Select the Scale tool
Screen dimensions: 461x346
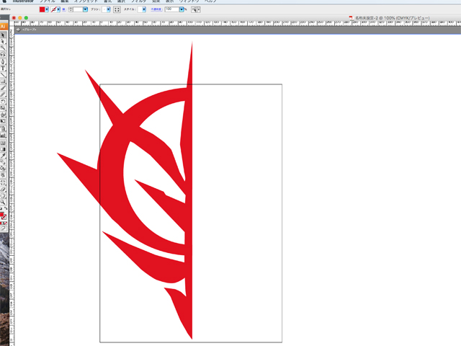point(3,108)
